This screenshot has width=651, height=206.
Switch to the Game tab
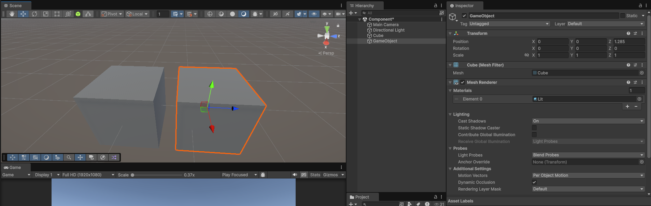(15, 168)
